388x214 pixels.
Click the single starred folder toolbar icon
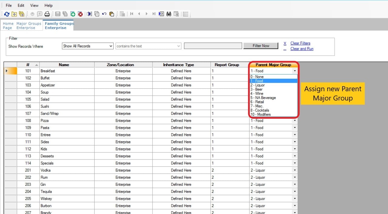14,14
